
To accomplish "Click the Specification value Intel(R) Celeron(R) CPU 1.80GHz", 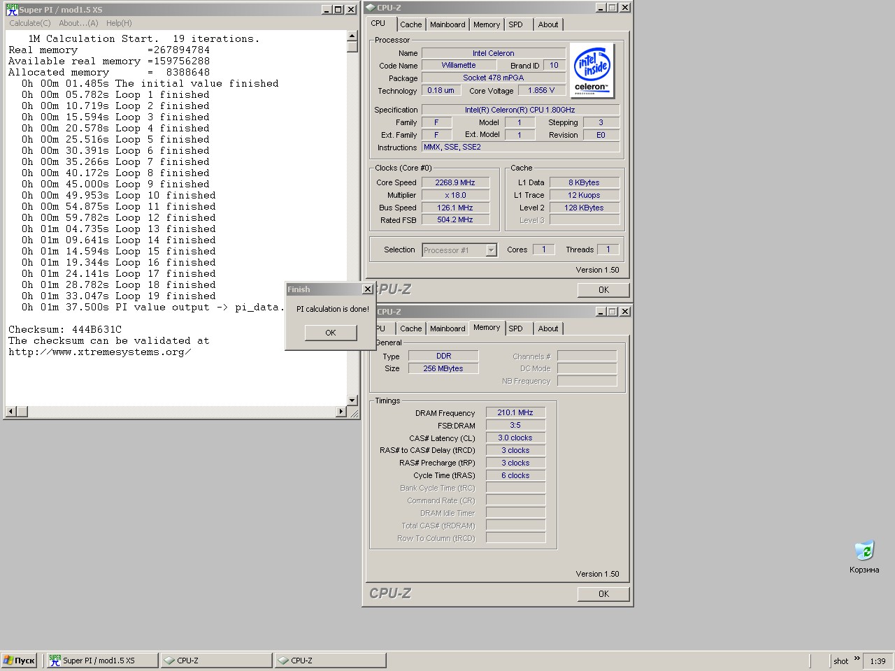I will pos(521,110).
